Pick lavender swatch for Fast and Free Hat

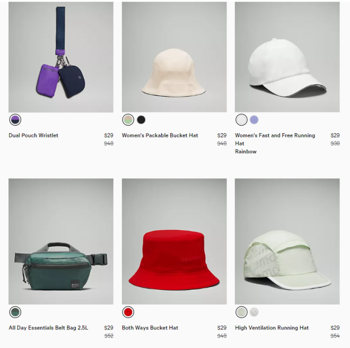click(254, 120)
